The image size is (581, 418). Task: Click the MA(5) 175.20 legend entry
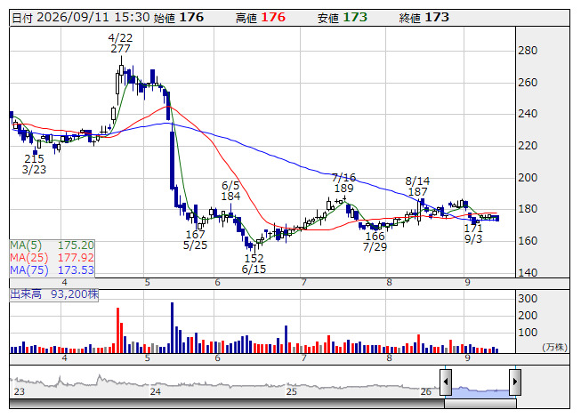tap(52, 245)
